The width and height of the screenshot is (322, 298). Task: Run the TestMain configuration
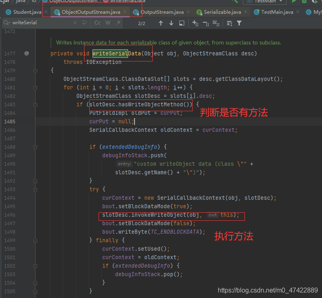point(294,1)
